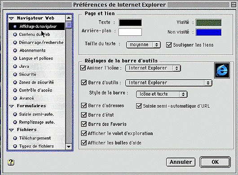Open Style de la barre dropdown

coord(162,94)
